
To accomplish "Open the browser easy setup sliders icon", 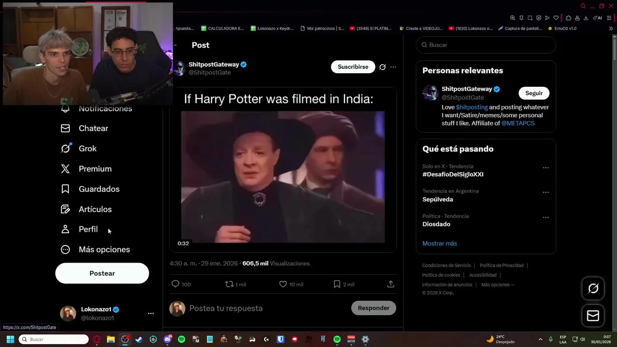I will (608, 18).
